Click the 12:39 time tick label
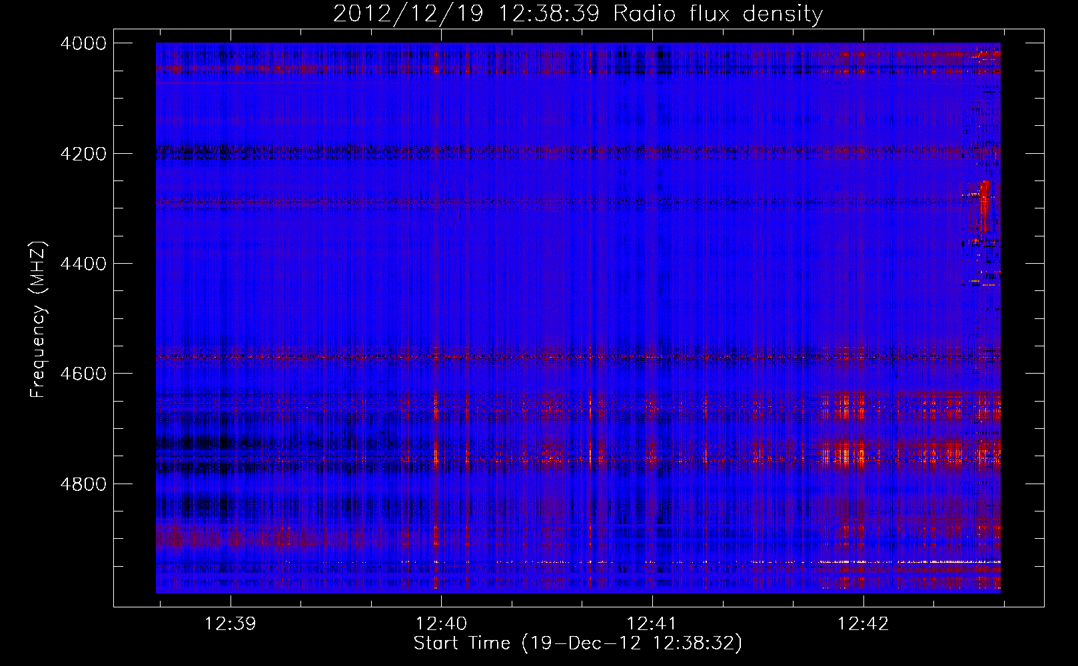Image resolution: width=1078 pixels, height=666 pixels. (230, 624)
